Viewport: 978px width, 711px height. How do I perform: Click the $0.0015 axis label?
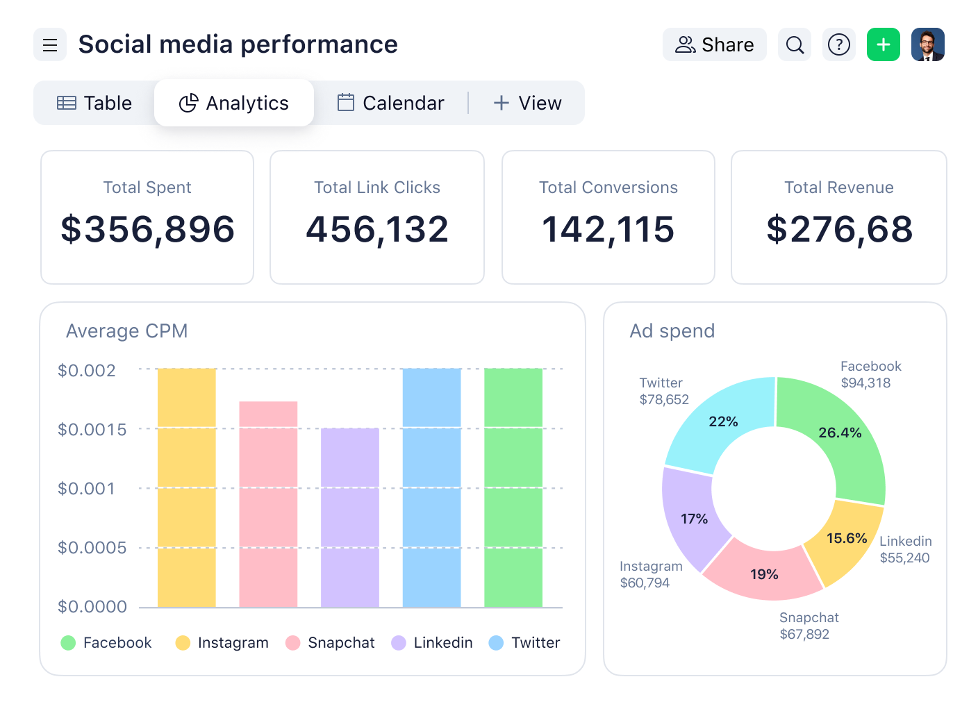[x=92, y=430]
